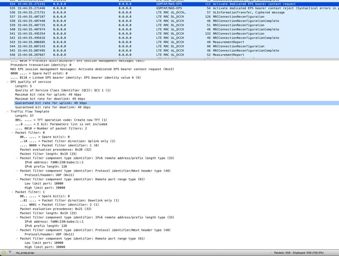Select Protocol/header: UDP (0x11) in Packet filter 0

(x=49, y=175)
